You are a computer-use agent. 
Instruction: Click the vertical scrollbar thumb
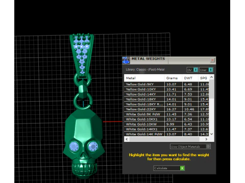211,89
